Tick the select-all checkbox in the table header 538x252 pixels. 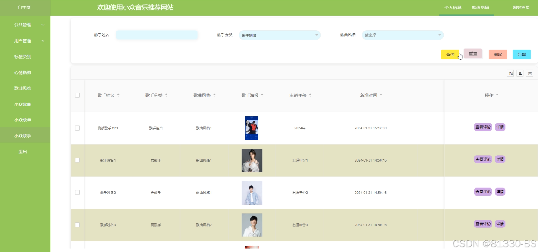[x=77, y=95]
